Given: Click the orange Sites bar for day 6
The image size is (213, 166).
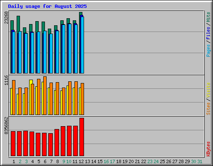Looking at the screenshot, I should tap(45, 95).
